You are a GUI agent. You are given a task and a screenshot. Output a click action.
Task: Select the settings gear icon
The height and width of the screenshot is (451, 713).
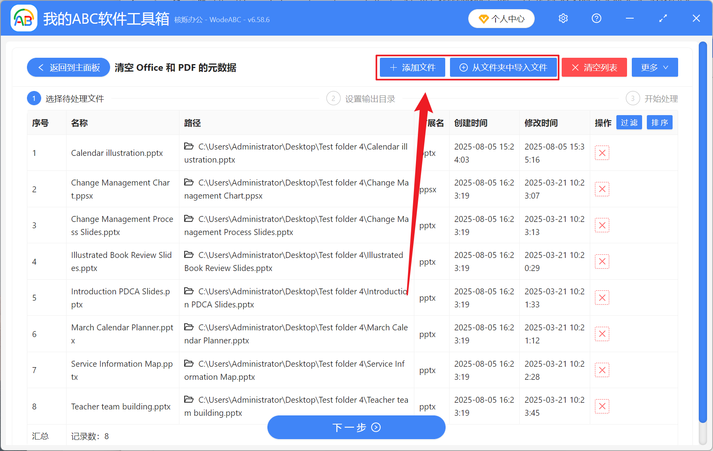coord(563,18)
